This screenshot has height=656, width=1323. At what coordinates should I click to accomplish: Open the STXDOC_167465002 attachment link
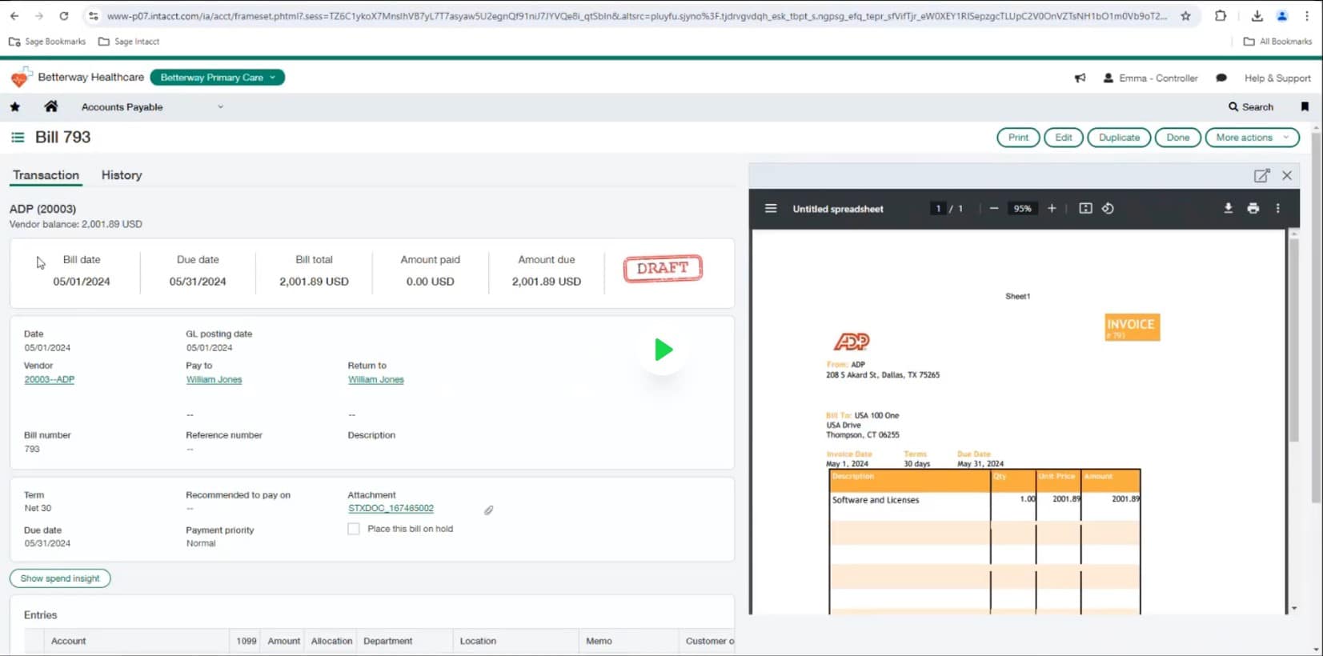coord(391,509)
